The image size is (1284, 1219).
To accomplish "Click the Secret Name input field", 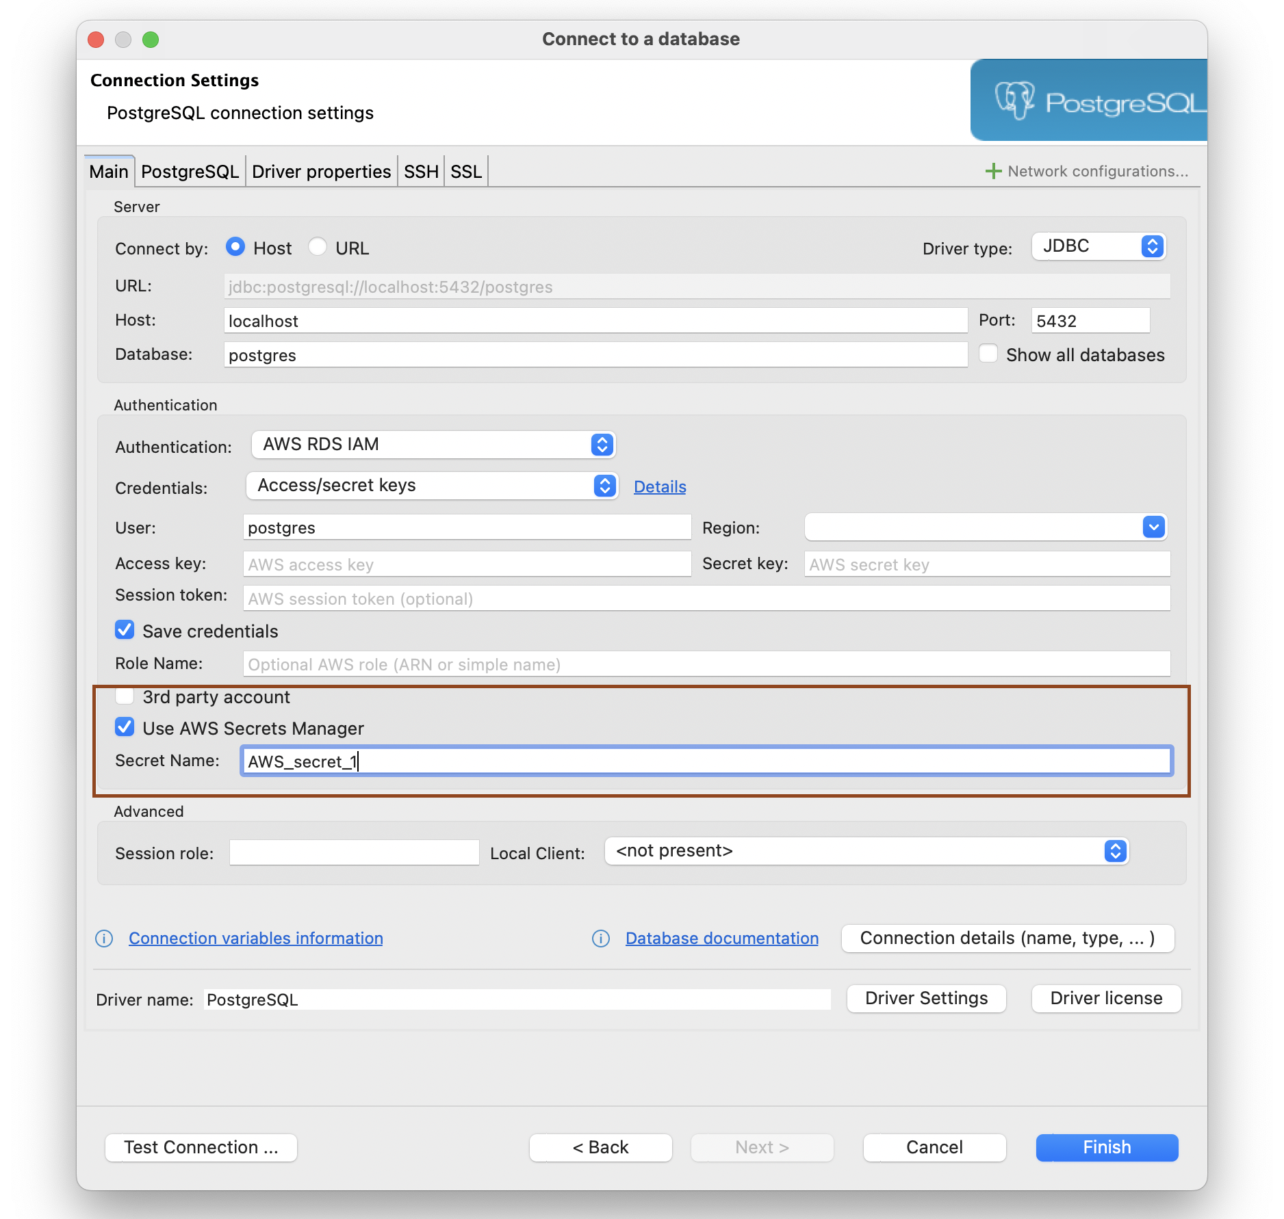I will point(705,760).
